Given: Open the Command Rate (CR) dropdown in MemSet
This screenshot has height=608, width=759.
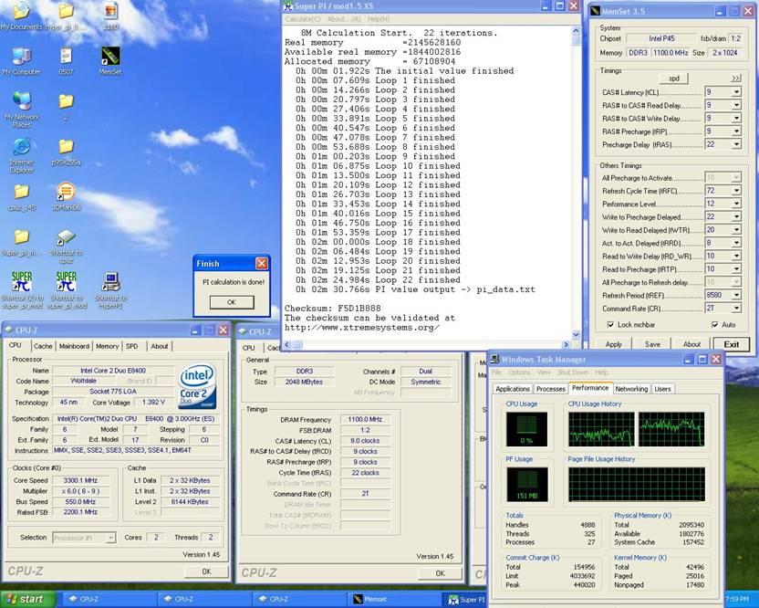Looking at the screenshot, I should click(736, 309).
